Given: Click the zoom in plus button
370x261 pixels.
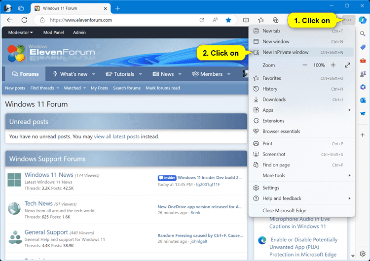Looking at the screenshot, I should 333,65.
